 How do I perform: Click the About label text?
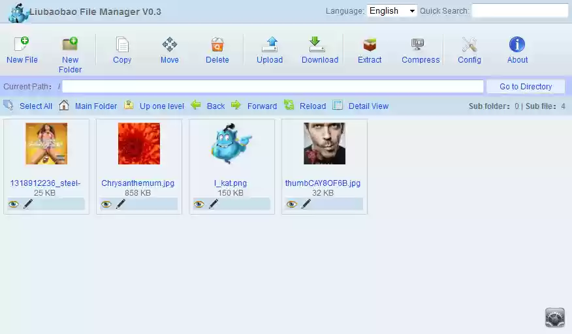517,60
